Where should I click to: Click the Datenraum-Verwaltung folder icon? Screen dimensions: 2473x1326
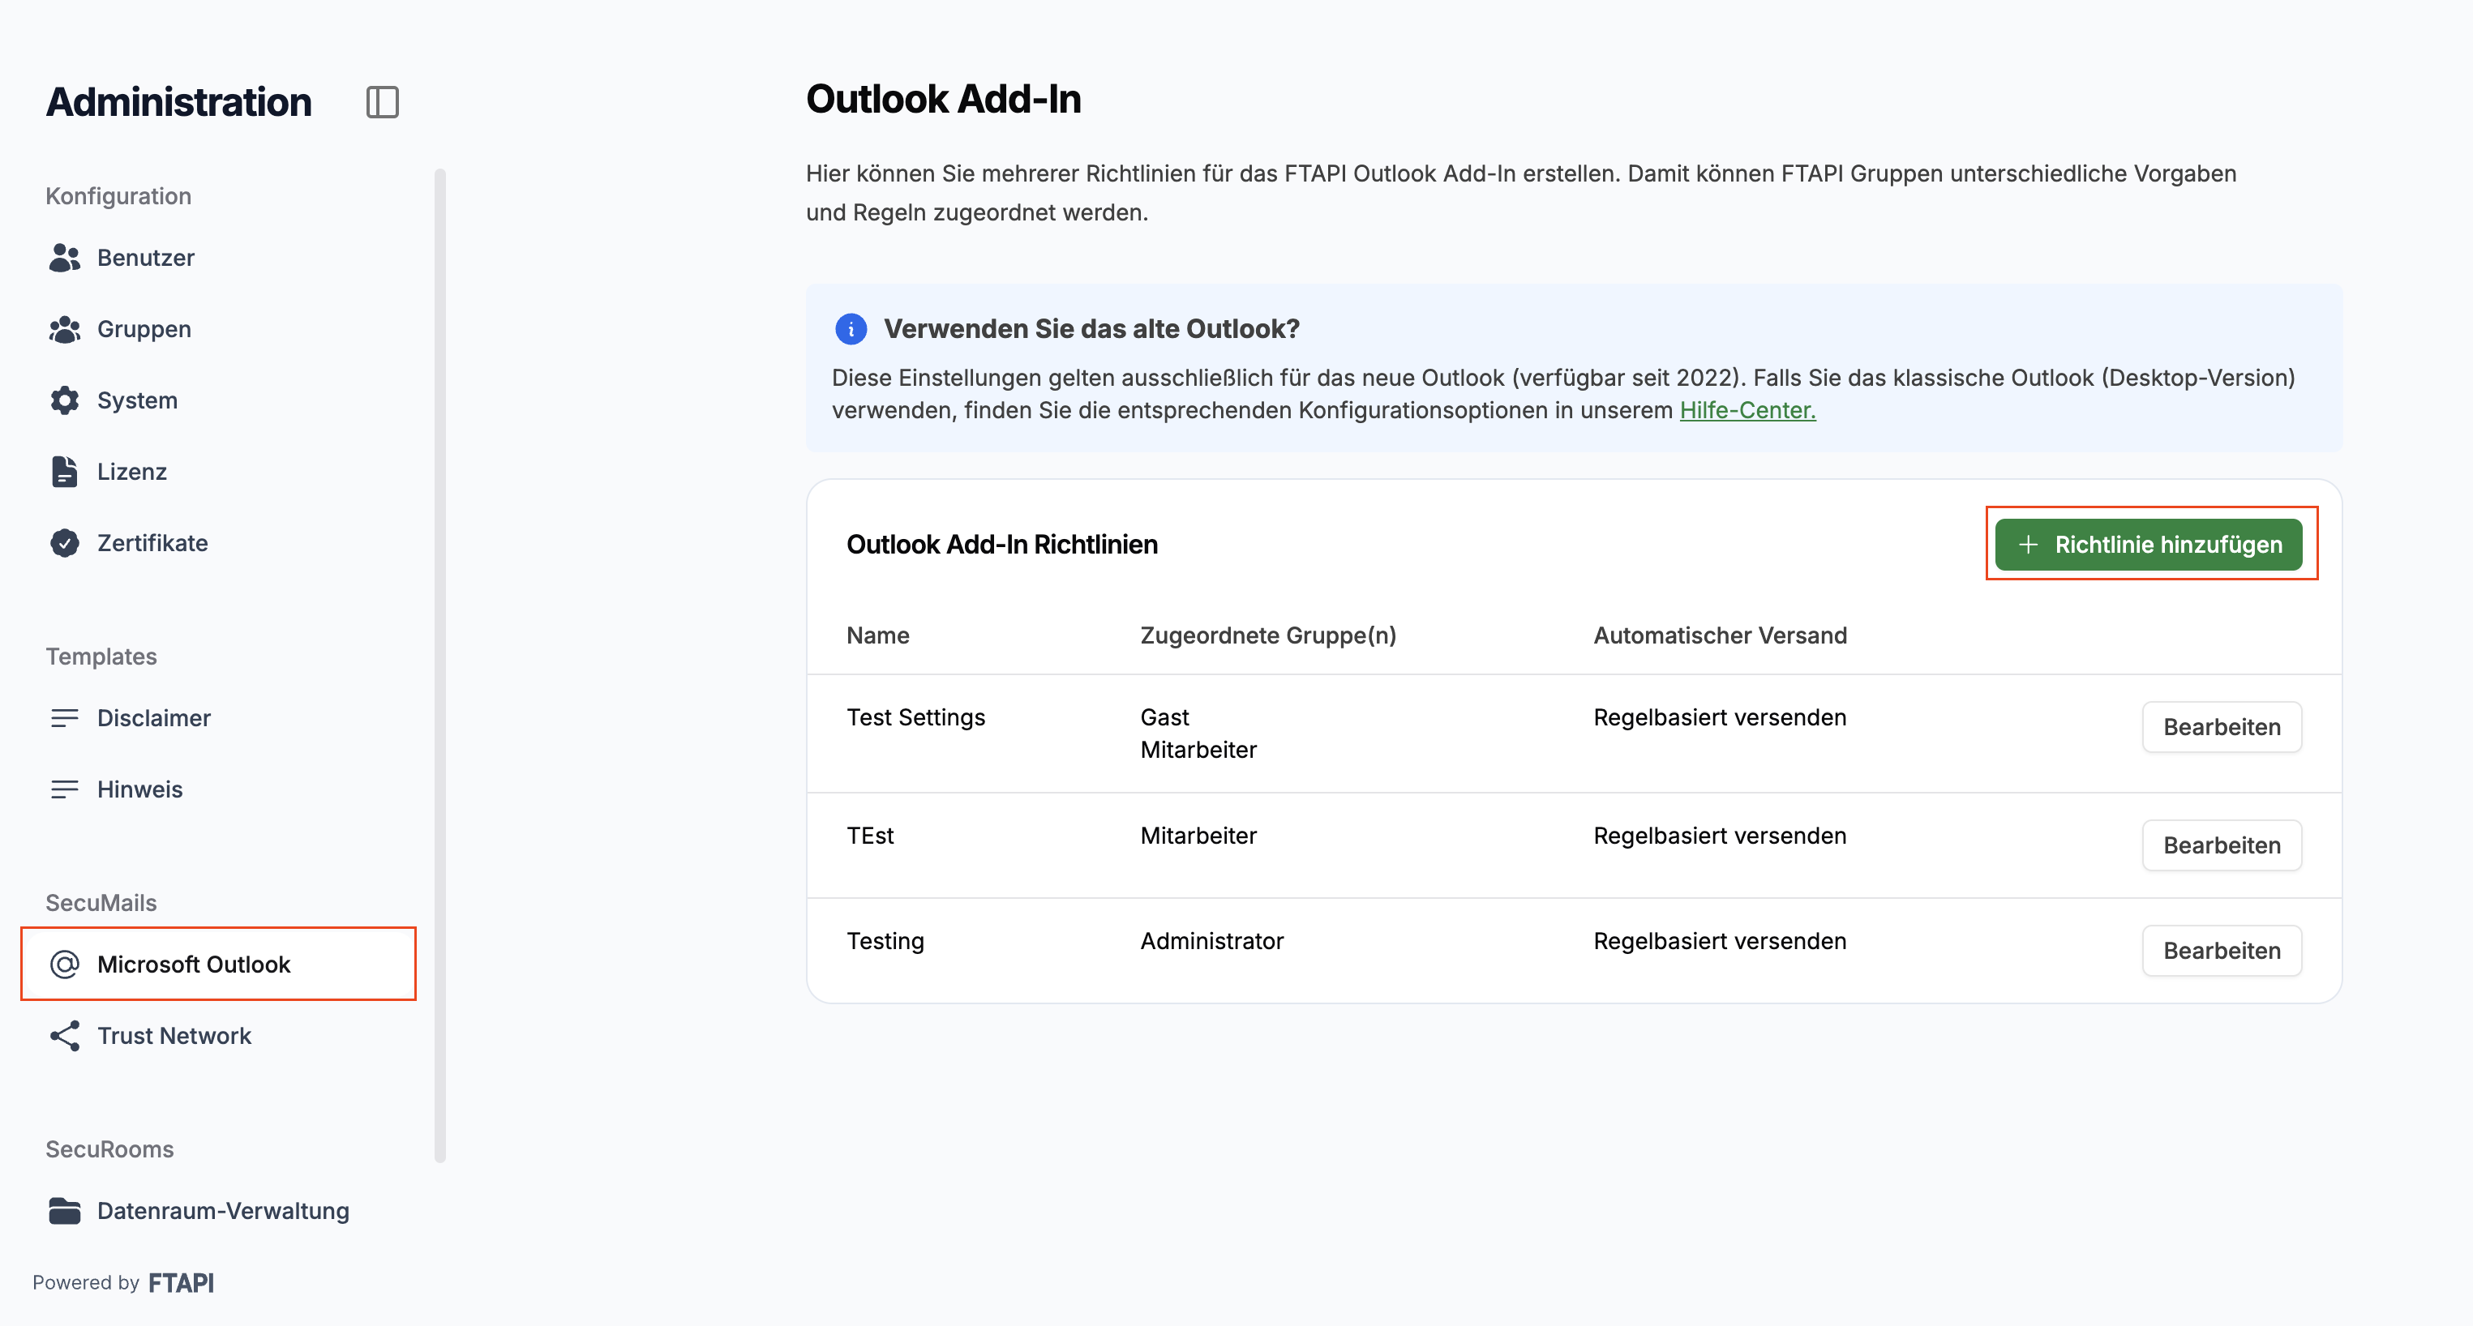pyautogui.click(x=64, y=1211)
